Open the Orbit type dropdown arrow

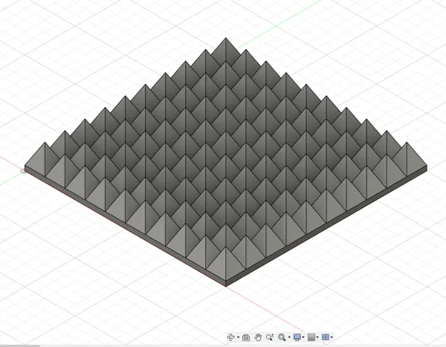238,337
